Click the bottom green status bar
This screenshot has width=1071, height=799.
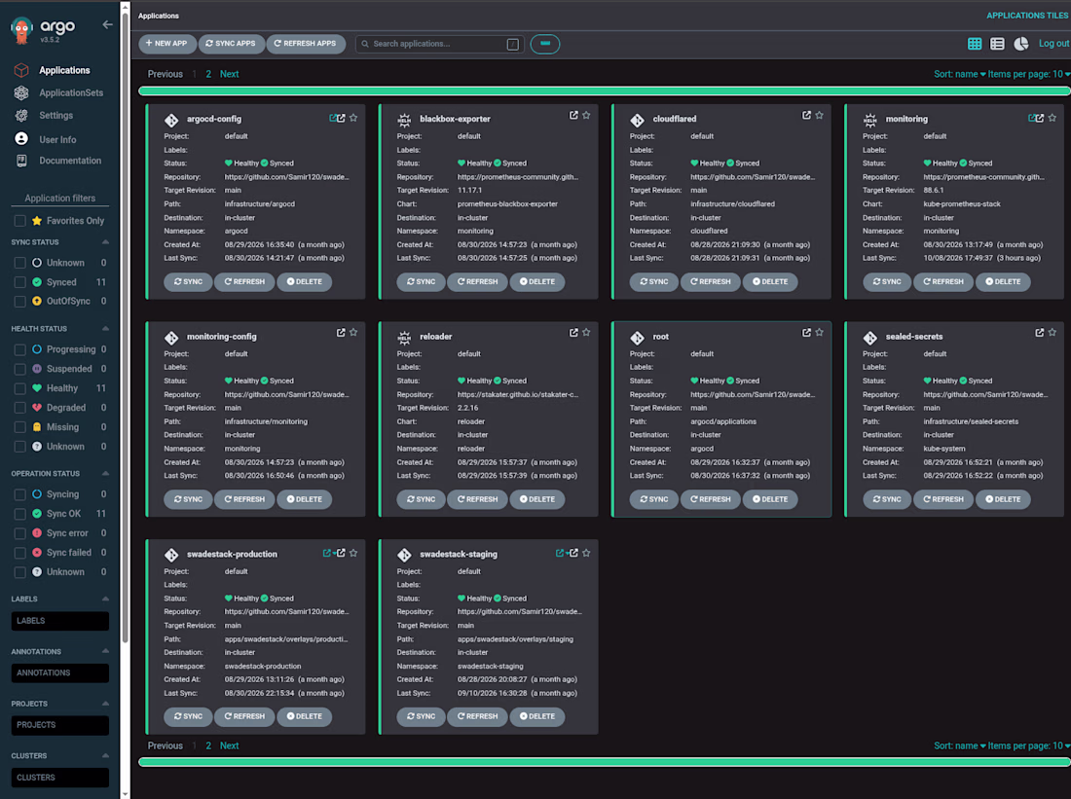click(604, 762)
